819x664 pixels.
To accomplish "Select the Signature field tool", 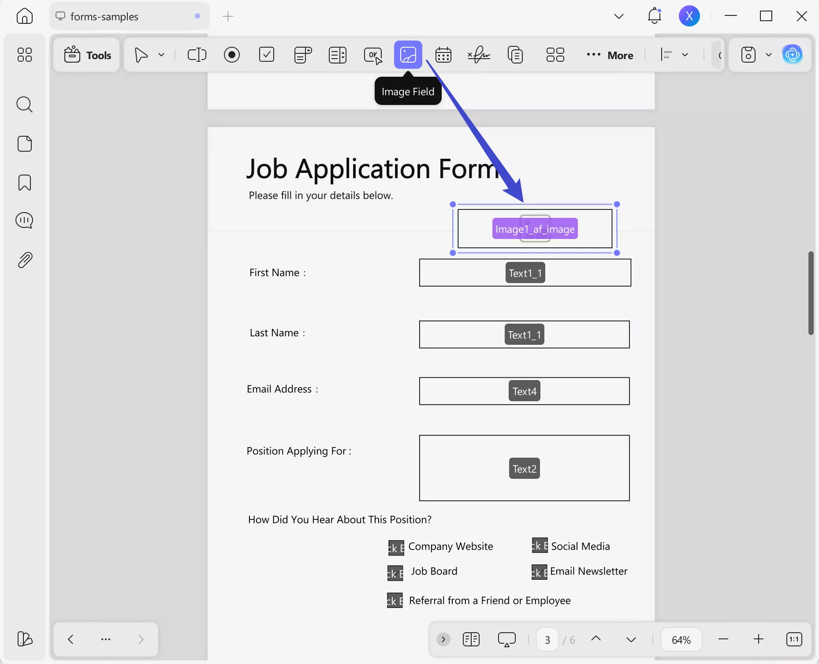I will click(479, 55).
